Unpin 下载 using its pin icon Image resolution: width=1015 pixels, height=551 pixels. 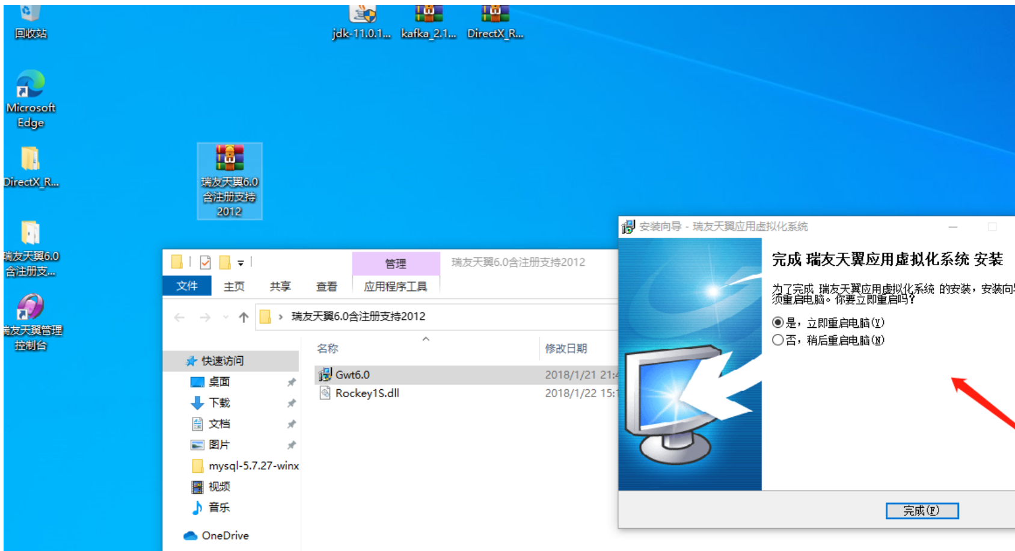coord(292,403)
